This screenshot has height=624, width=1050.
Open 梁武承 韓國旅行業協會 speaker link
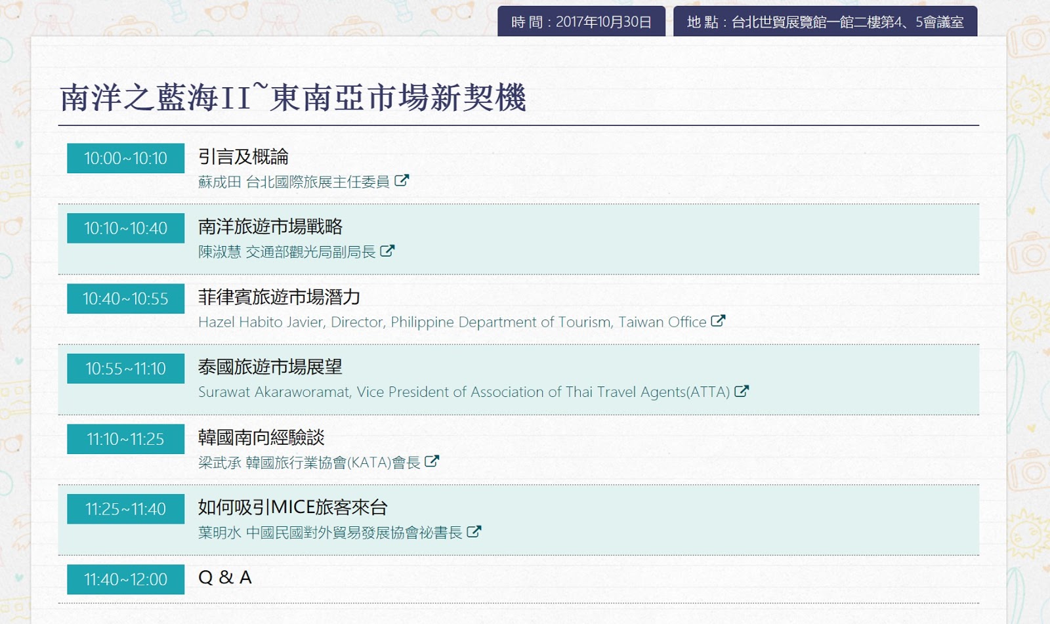click(x=309, y=463)
